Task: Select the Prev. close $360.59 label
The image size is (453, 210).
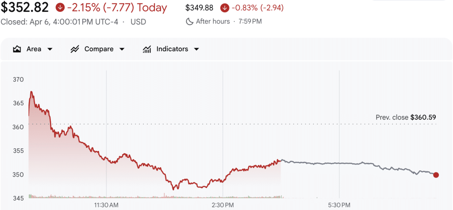Action: (406, 117)
